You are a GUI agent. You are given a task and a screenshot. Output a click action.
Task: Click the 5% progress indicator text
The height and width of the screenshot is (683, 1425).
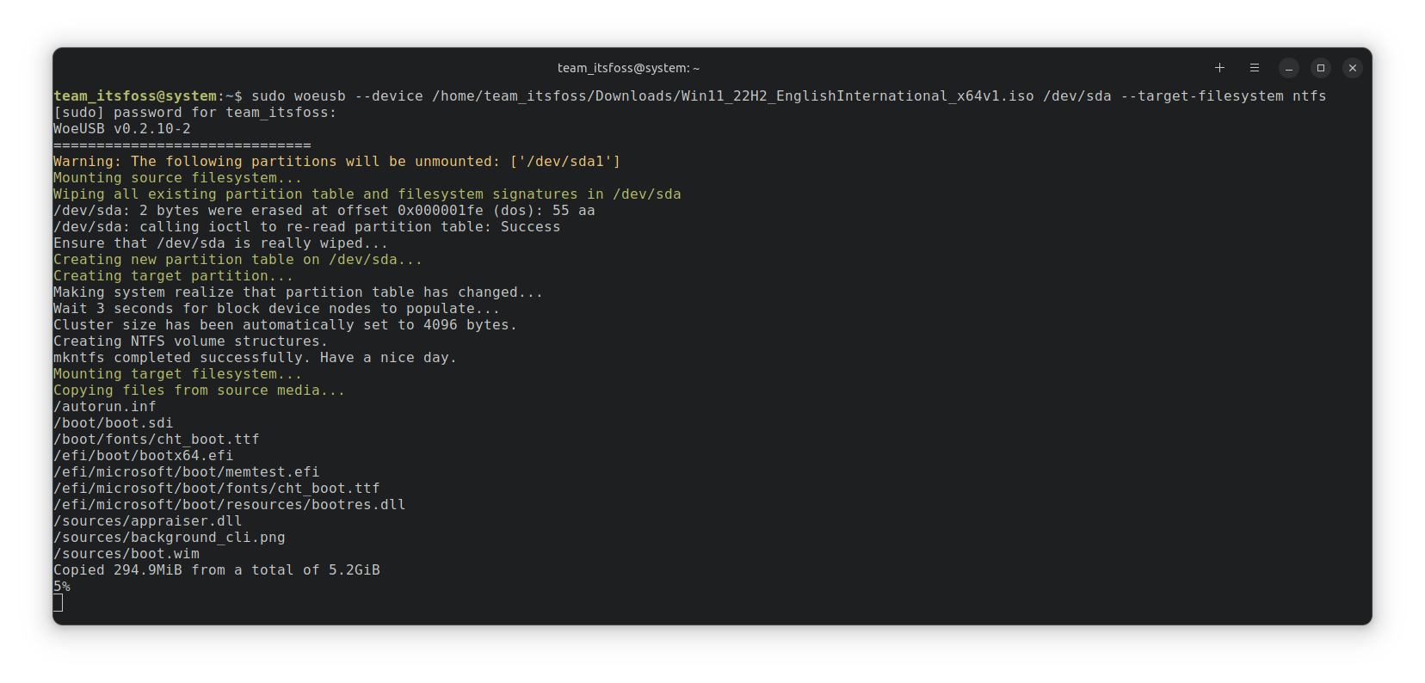click(x=61, y=586)
